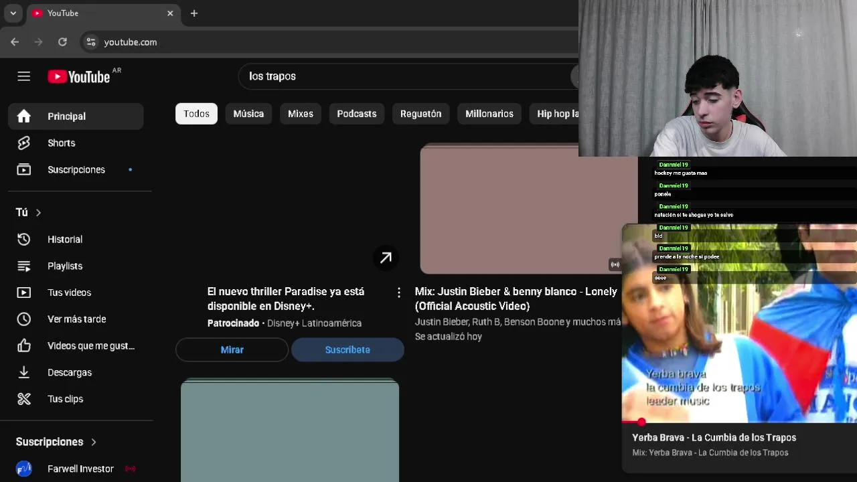Select the Reguetón filter chip
Screen dimensions: 857x482
pos(420,114)
